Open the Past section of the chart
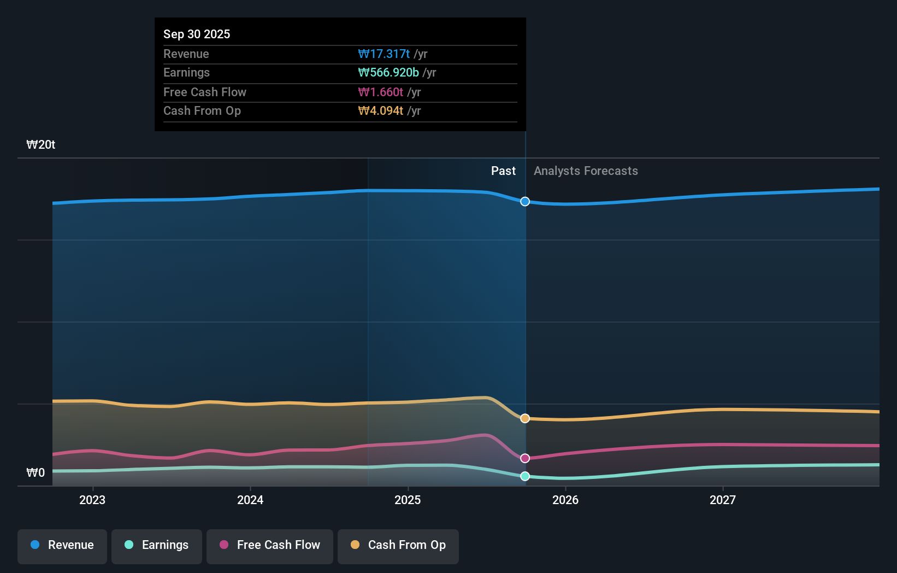This screenshot has width=897, height=573. point(503,171)
